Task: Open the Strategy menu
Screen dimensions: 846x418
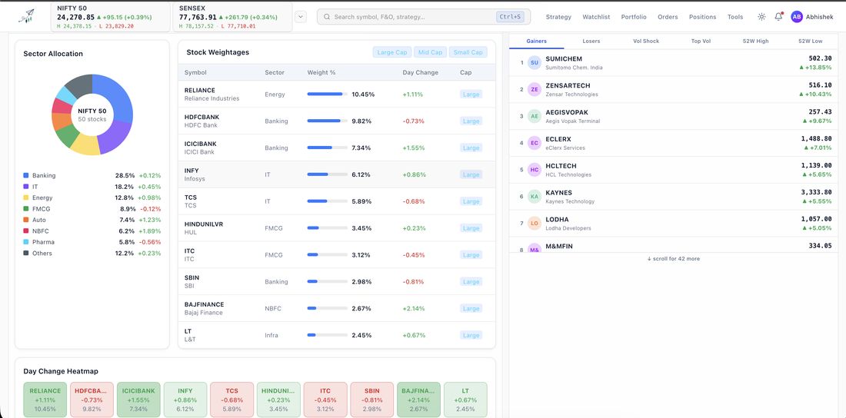Action: [558, 17]
